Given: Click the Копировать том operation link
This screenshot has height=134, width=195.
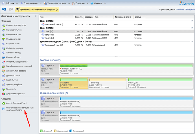Looking at the screenshot, I should click(x=14, y=35).
